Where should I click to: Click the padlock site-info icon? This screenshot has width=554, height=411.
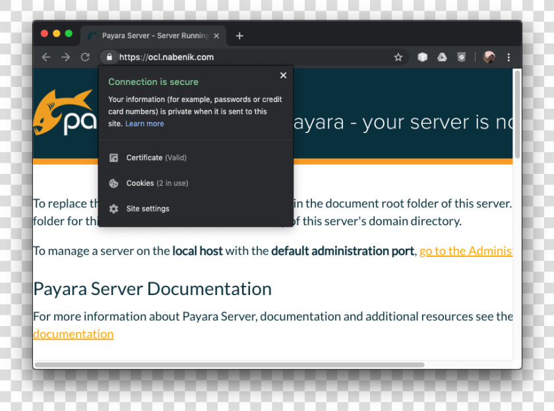[109, 57]
